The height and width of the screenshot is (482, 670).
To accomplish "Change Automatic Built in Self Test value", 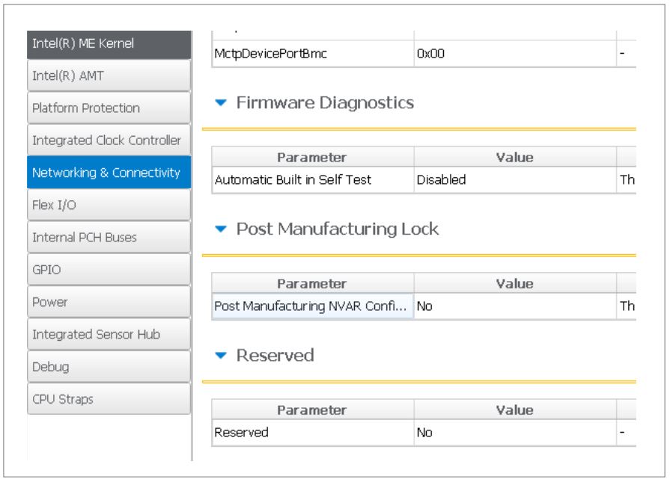I will click(x=514, y=180).
